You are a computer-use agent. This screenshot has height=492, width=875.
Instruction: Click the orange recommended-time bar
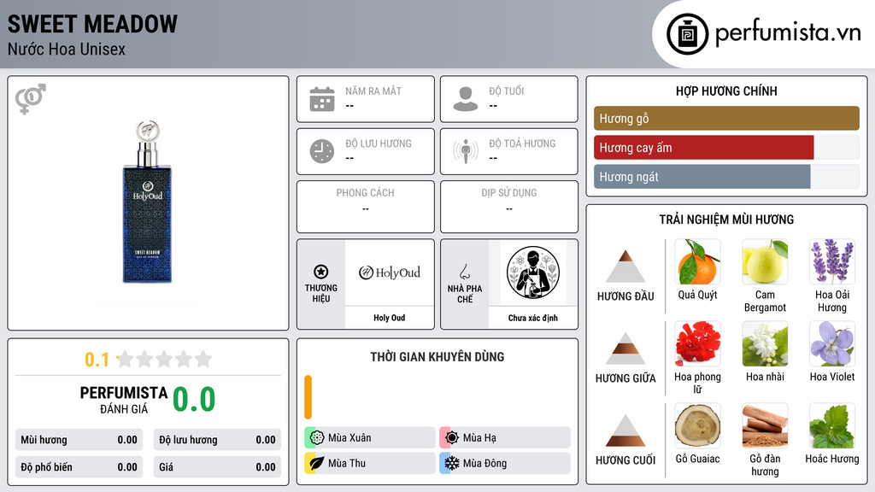coord(308,397)
